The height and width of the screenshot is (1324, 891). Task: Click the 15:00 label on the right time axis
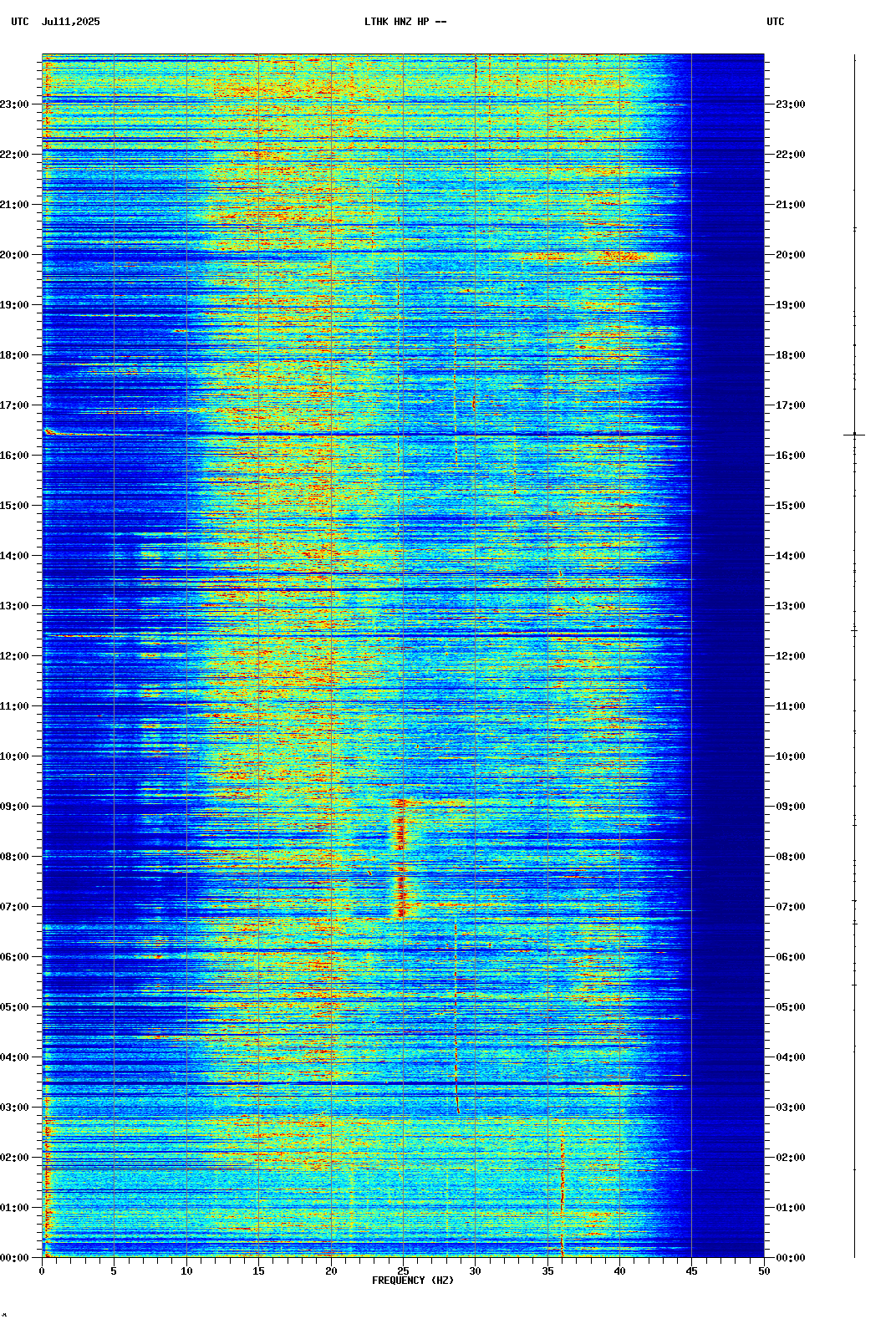click(791, 506)
